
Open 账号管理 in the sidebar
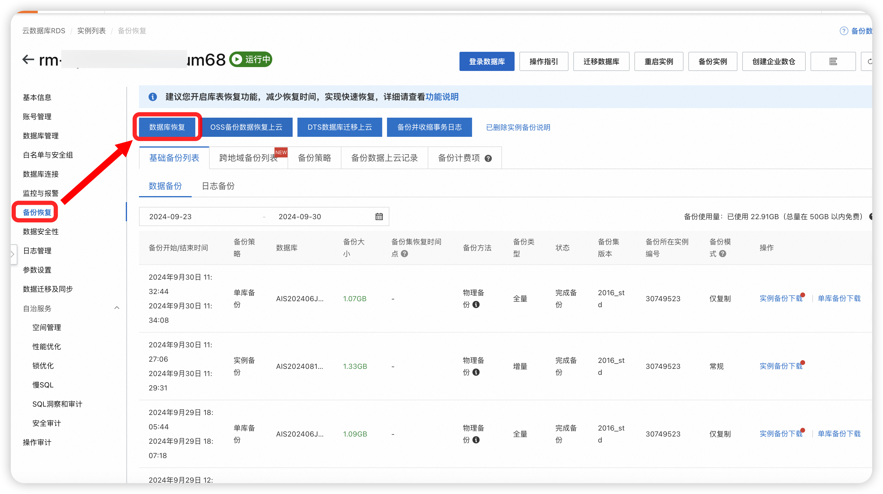tap(37, 117)
